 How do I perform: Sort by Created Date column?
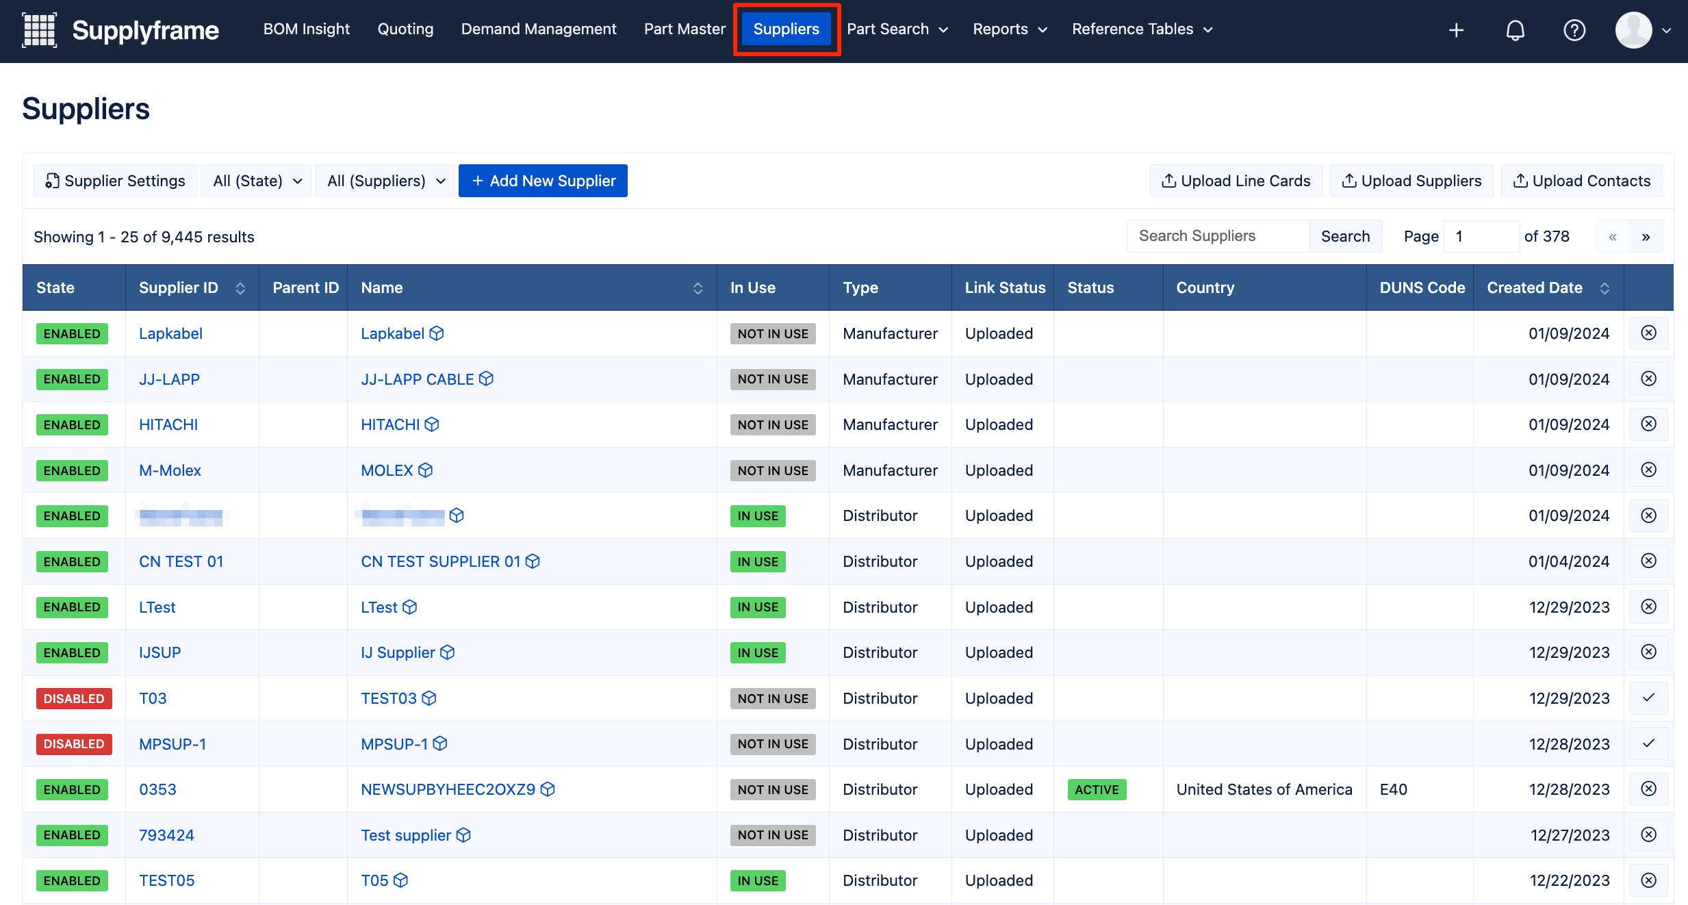click(1604, 288)
